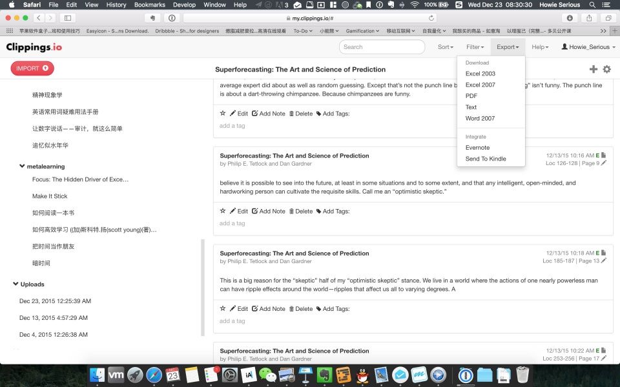Add Note to the Page 13 clipping

point(269,309)
